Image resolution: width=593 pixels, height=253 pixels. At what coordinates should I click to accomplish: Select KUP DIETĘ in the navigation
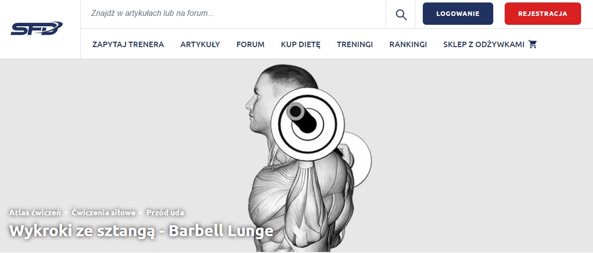[301, 45]
